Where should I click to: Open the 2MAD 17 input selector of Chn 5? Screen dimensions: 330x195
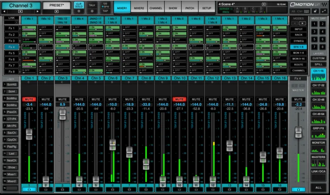click(96, 20)
